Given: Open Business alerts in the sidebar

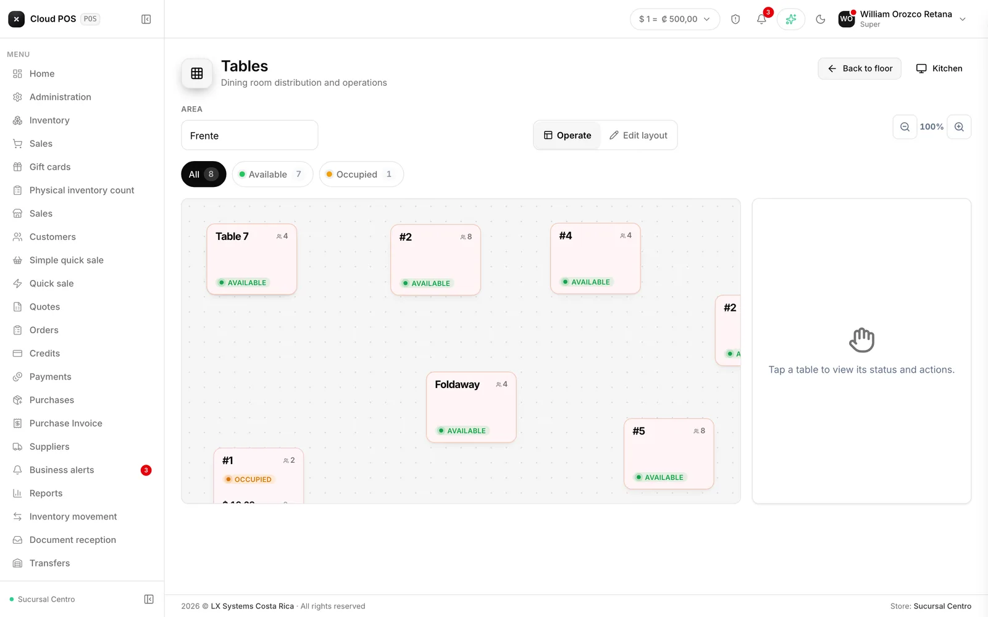Looking at the screenshot, I should (x=82, y=470).
